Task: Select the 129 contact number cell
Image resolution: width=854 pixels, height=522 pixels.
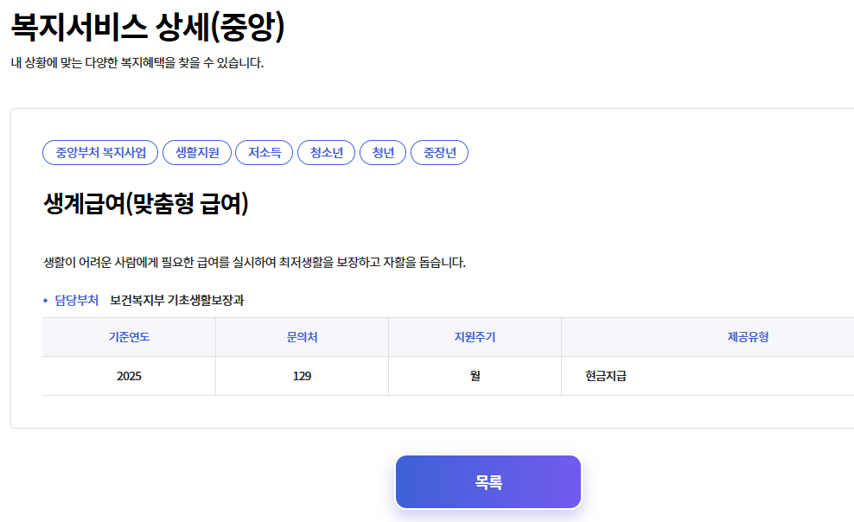Action: [301, 375]
